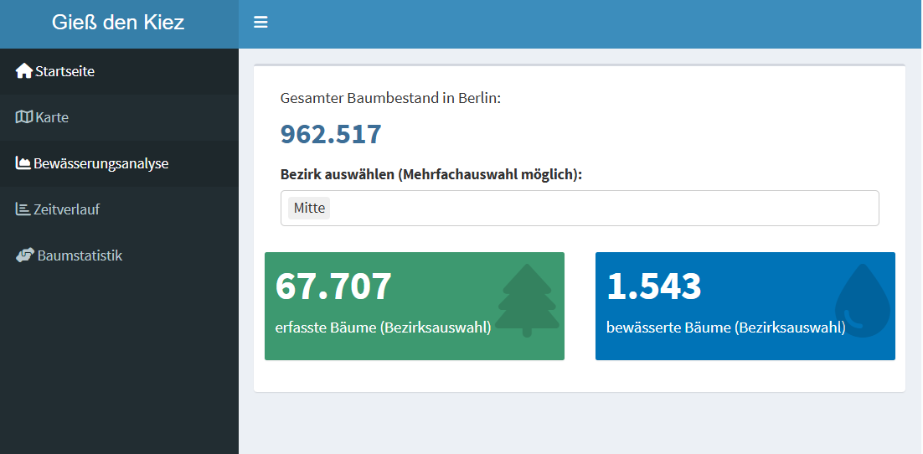The height and width of the screenshot is (454, 923).
Task: Click the 67.707 value in green box
Action: 333,286
